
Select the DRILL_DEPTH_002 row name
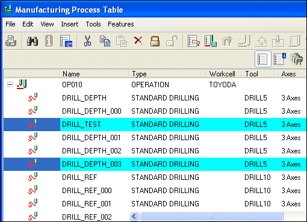(x=91, y=151)
